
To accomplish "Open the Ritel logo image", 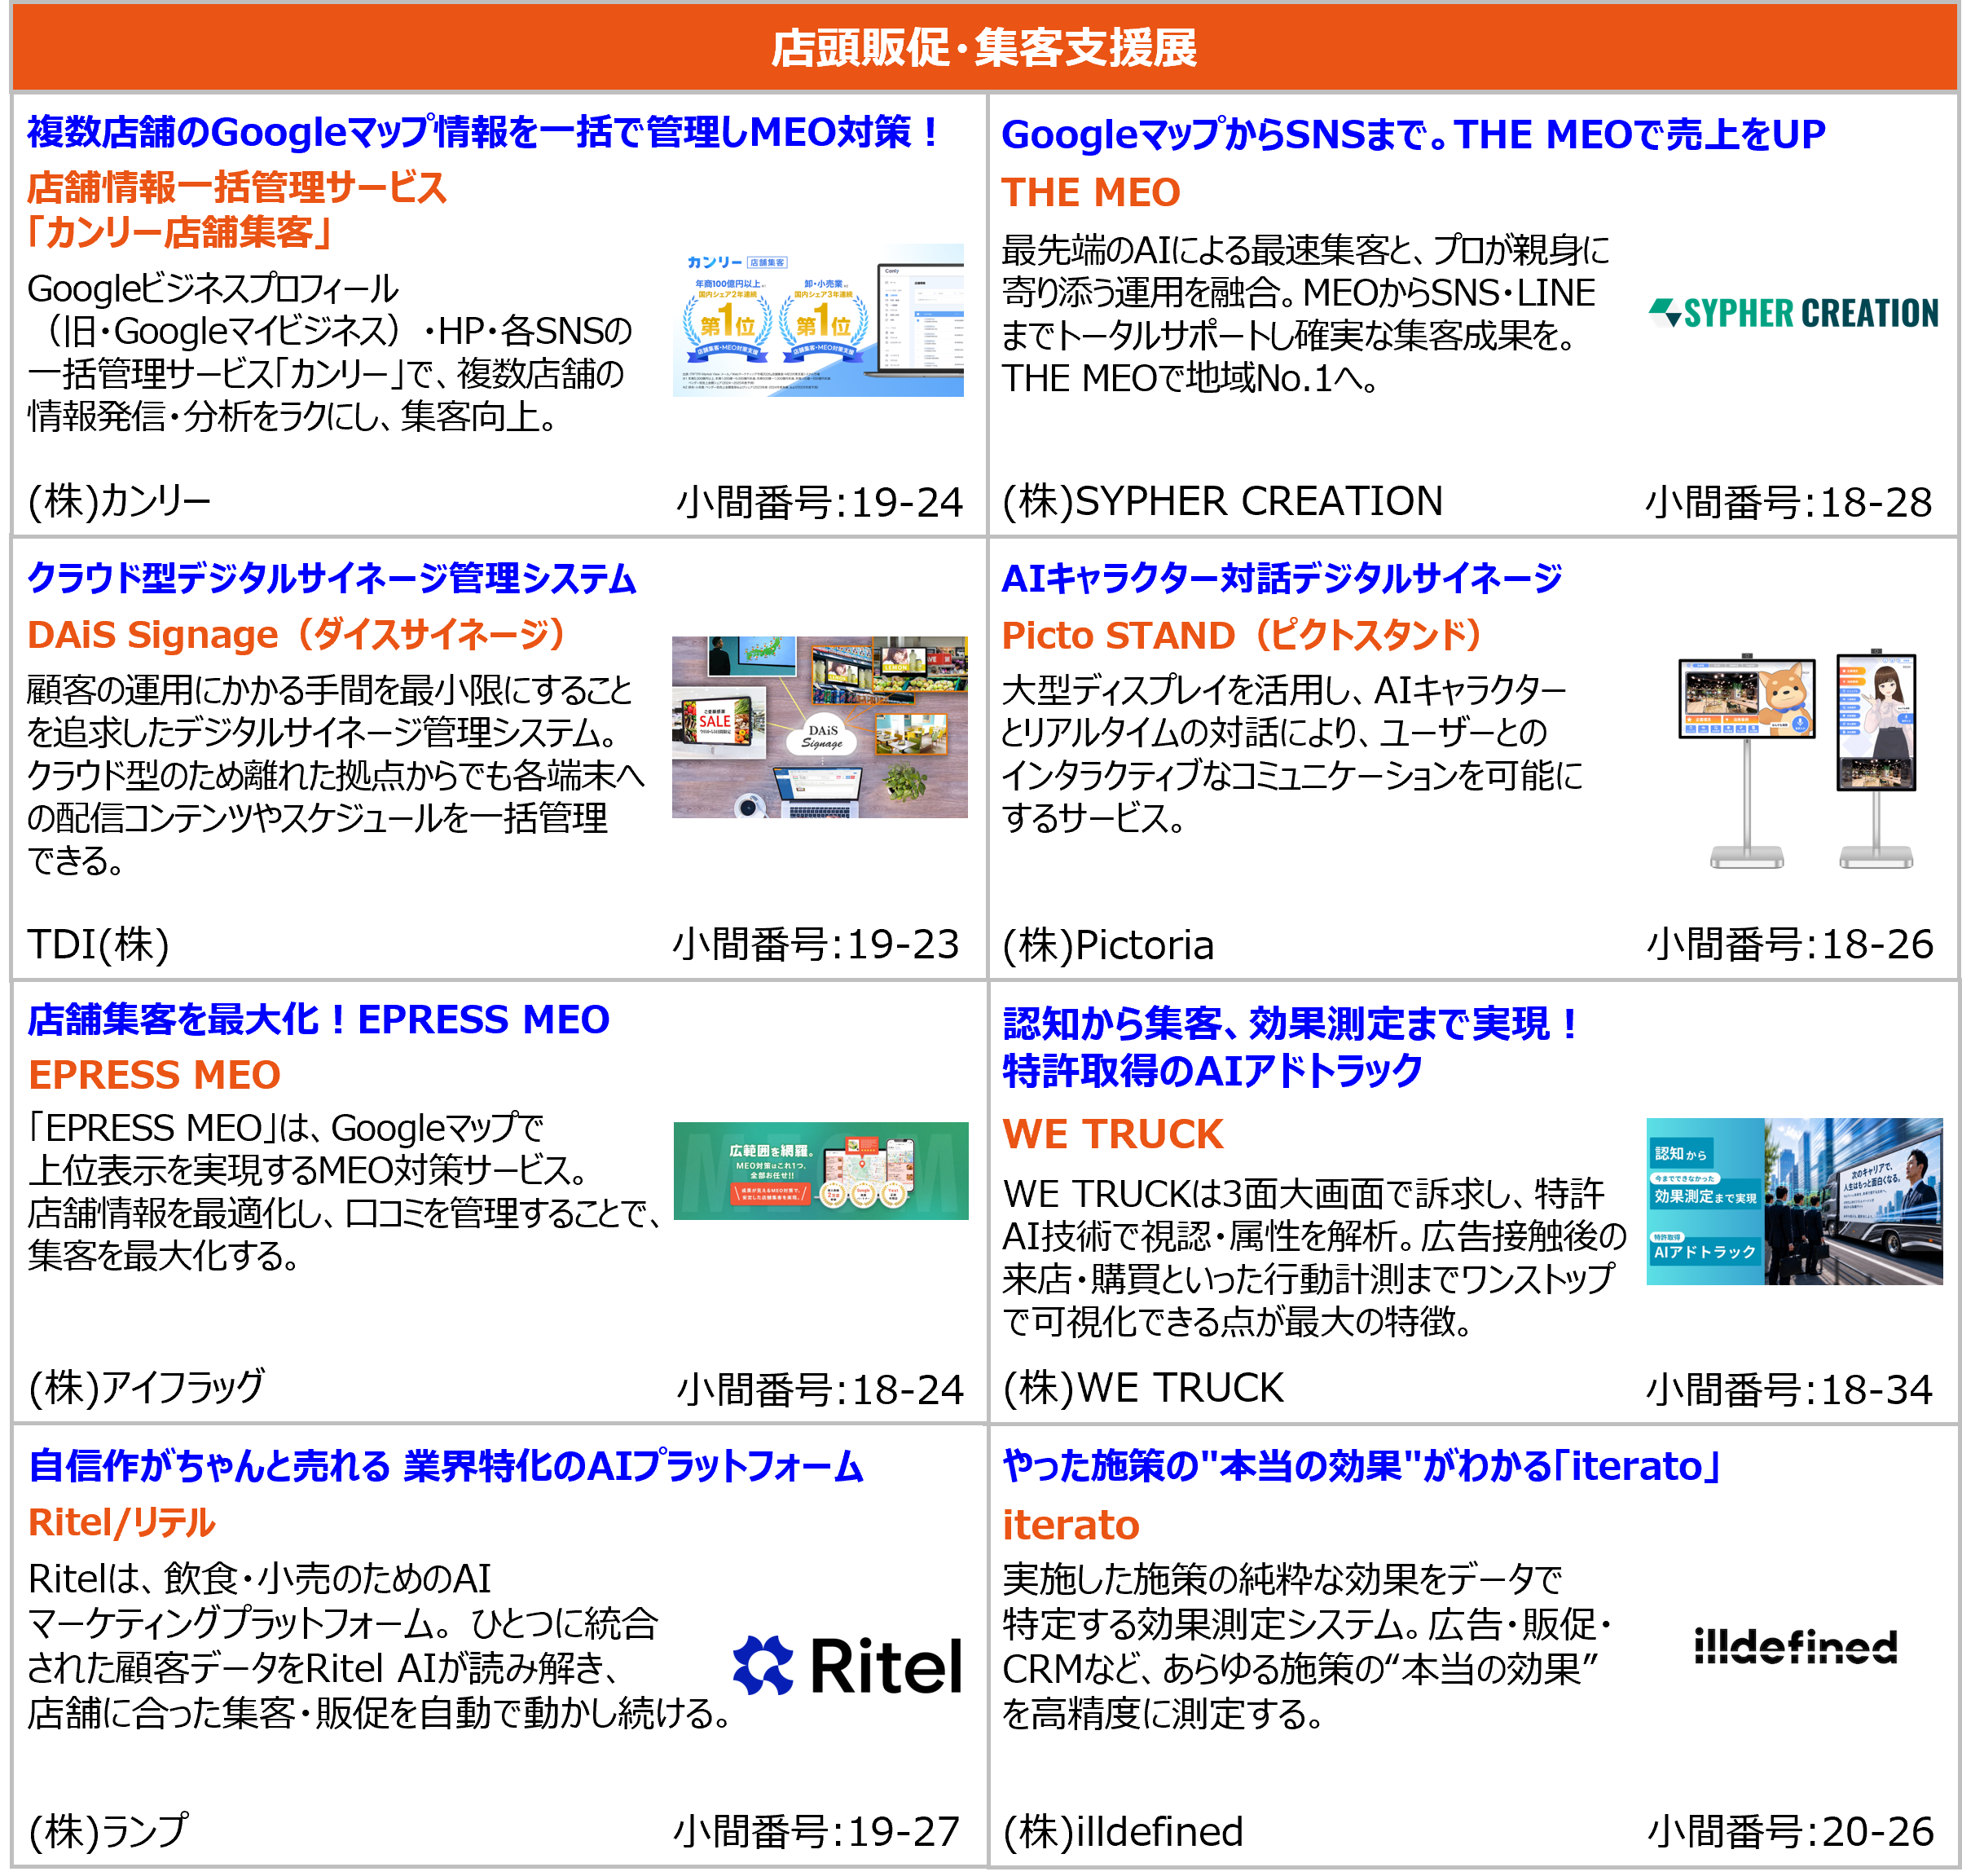I will pos(848,1666).
